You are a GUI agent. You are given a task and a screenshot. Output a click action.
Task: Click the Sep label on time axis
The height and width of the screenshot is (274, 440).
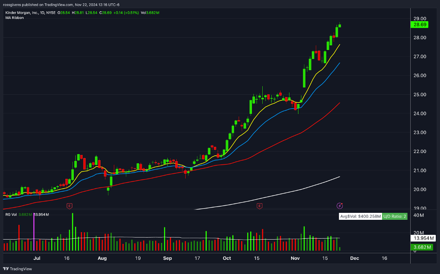tap(167, 258)
